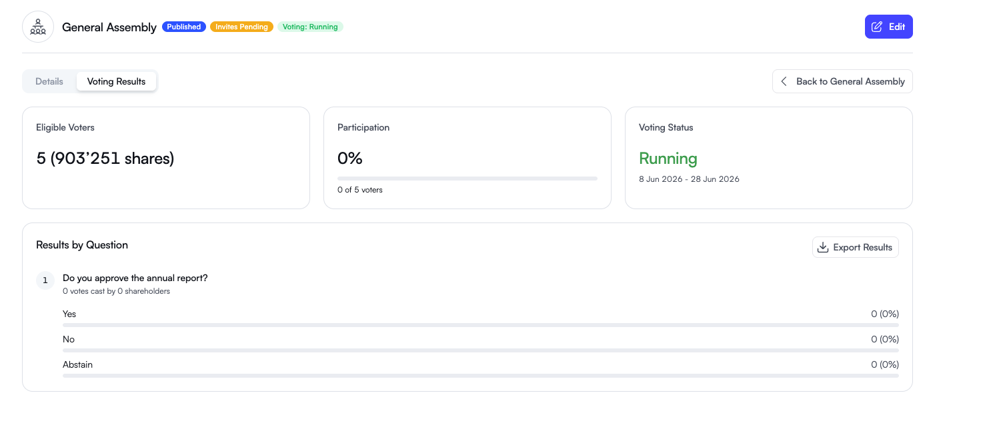Click the General Assembly page title
Viewport: 999px width, 437px height.
tap(109, 27)
